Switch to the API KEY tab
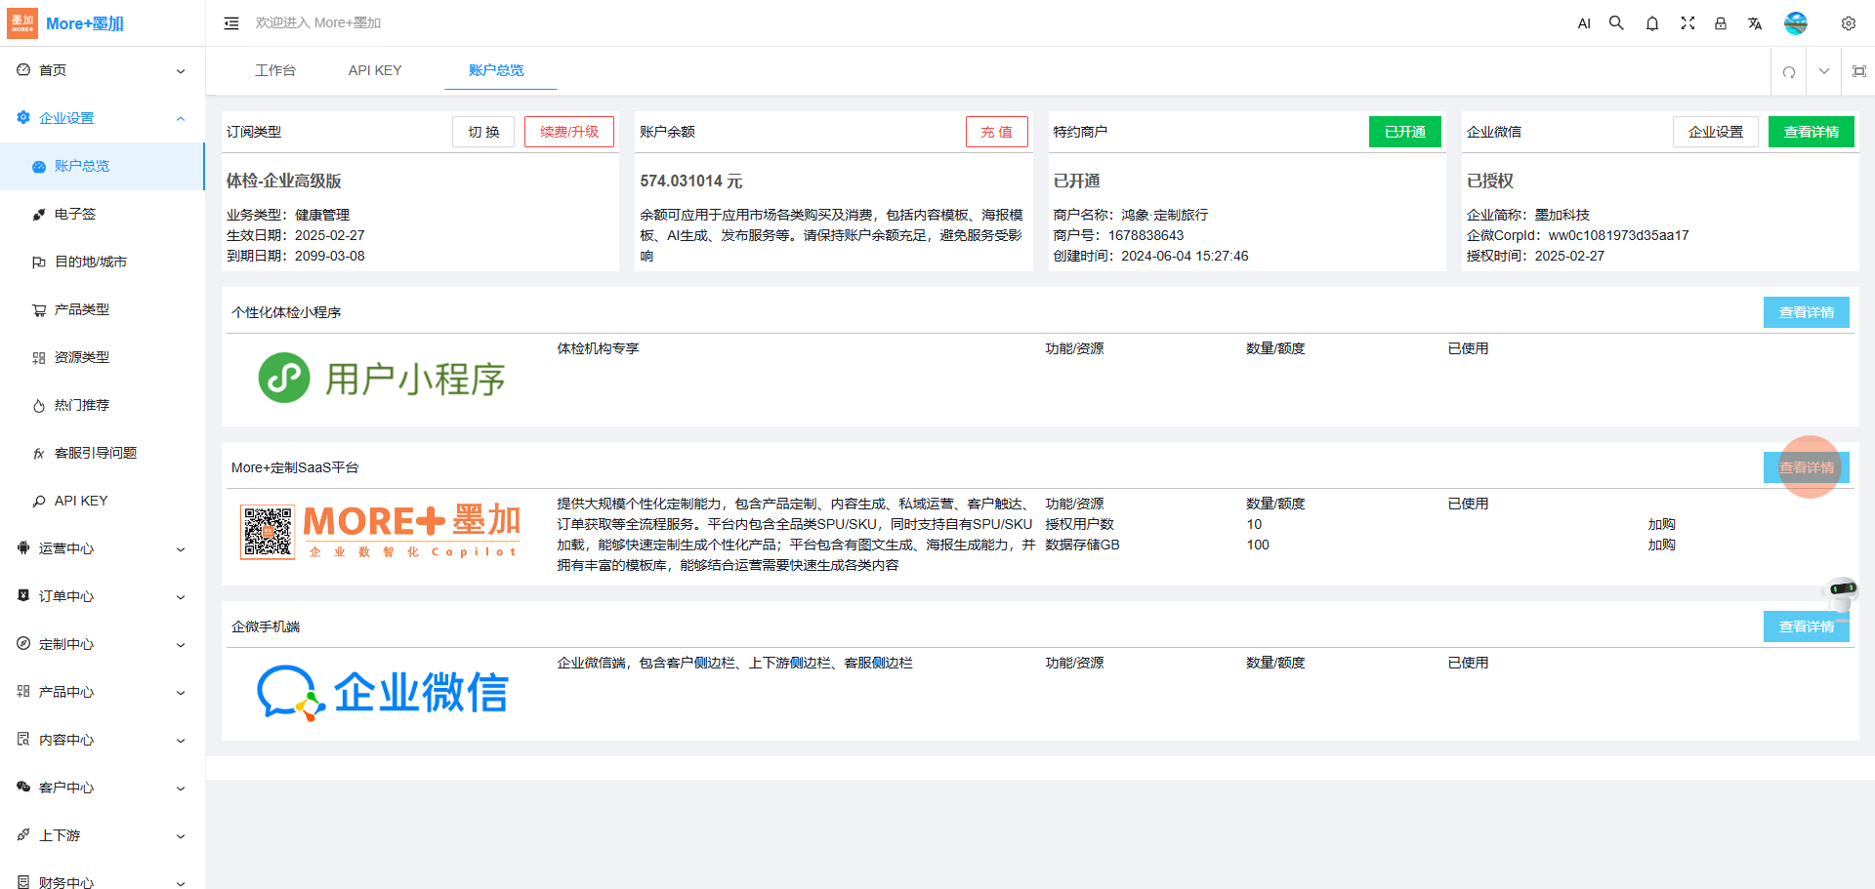The height and width of the screenshot is (889, 1875). [x=375, y=70]
